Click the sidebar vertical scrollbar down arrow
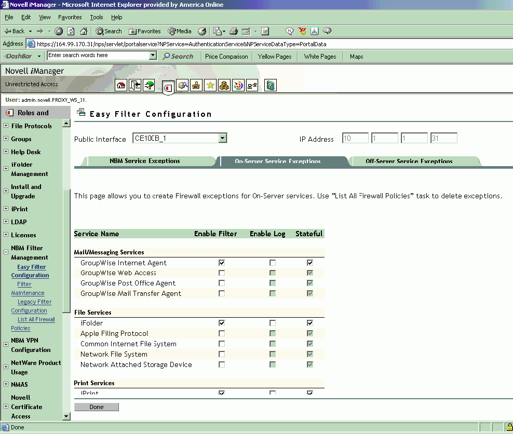The image size is (513, 434). pos(66,416)
